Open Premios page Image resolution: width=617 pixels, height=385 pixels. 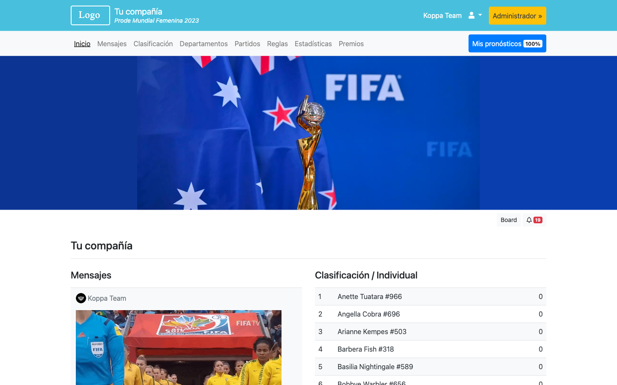351,44
